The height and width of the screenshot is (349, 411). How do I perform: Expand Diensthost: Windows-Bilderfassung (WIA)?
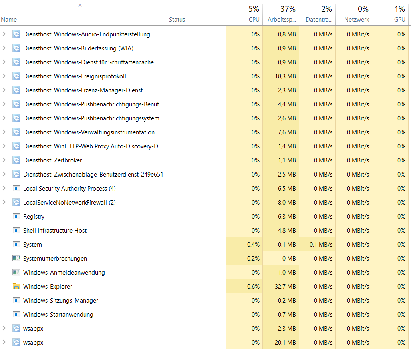pos(4,48)
